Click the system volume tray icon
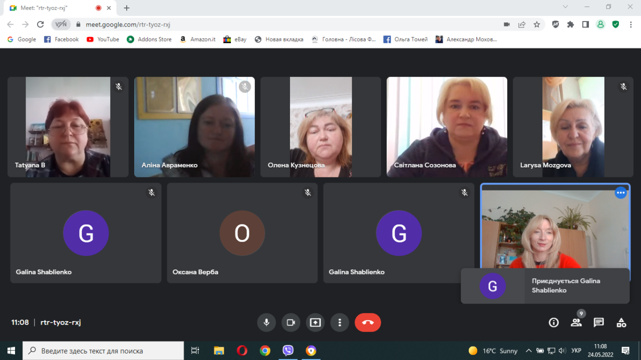The height and width of the screenshot is (360, 641). click(x=562, y=350)
